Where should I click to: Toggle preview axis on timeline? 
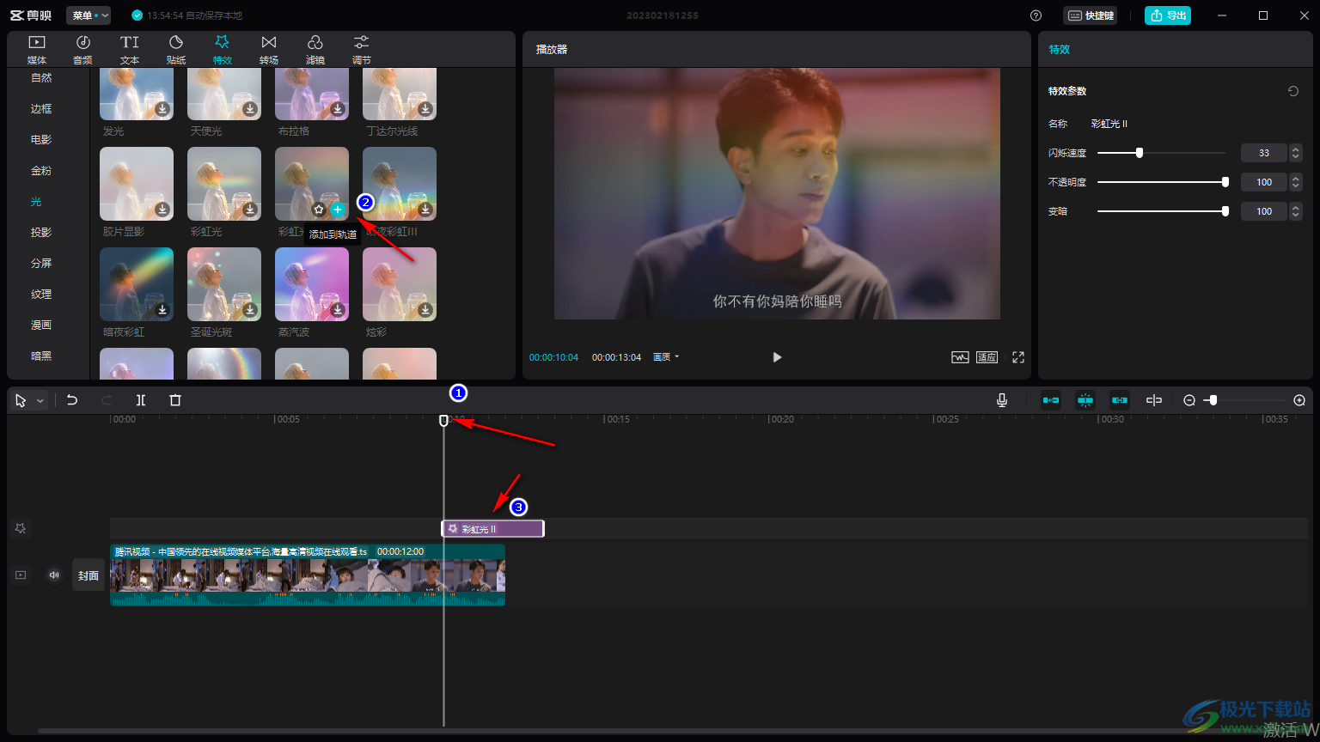click(x=1154, y=400)
